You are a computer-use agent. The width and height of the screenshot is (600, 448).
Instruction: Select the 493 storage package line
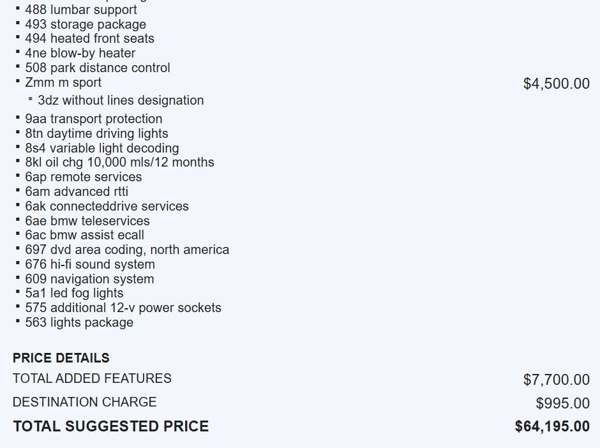pos(86,24)
